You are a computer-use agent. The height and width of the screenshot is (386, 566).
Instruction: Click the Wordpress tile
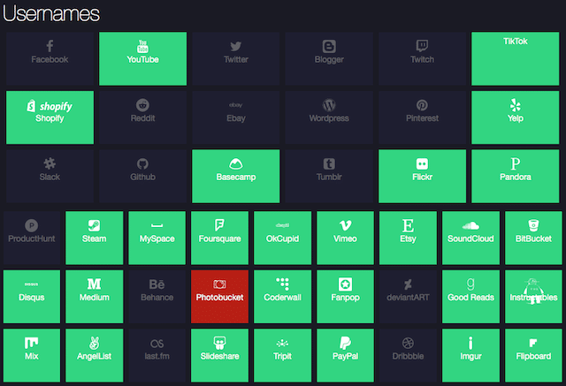coord(329,117)
